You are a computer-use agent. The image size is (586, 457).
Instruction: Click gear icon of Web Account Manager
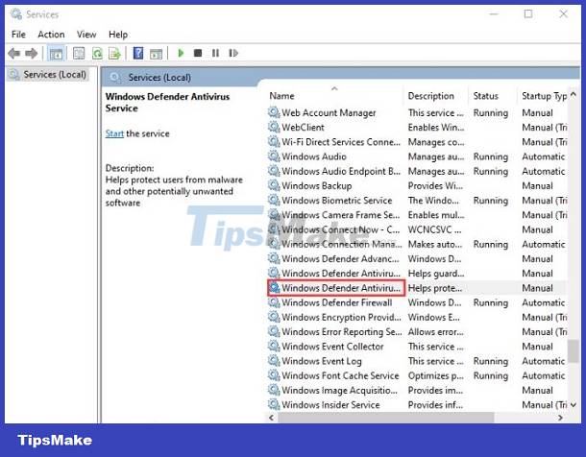coord(274,112)
